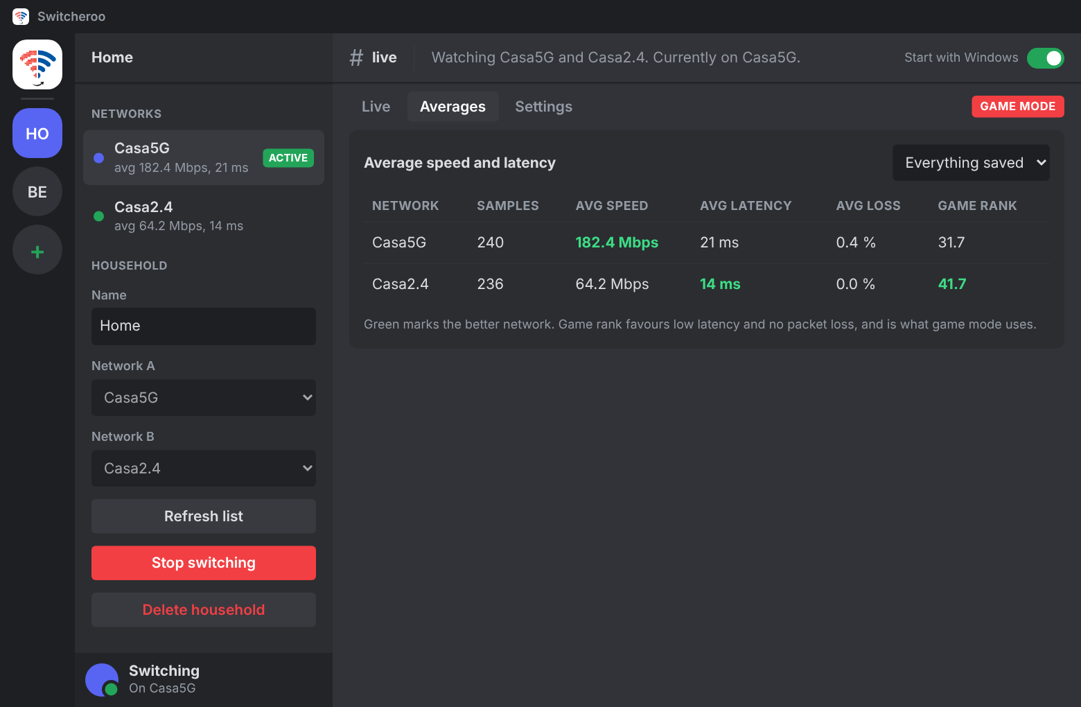
Task: Open the Everything saved dropdown
Action: click(x=971, y=163)
